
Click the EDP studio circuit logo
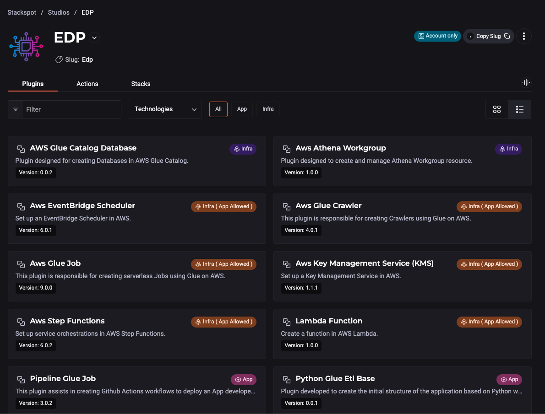click(x=26, y=47)
